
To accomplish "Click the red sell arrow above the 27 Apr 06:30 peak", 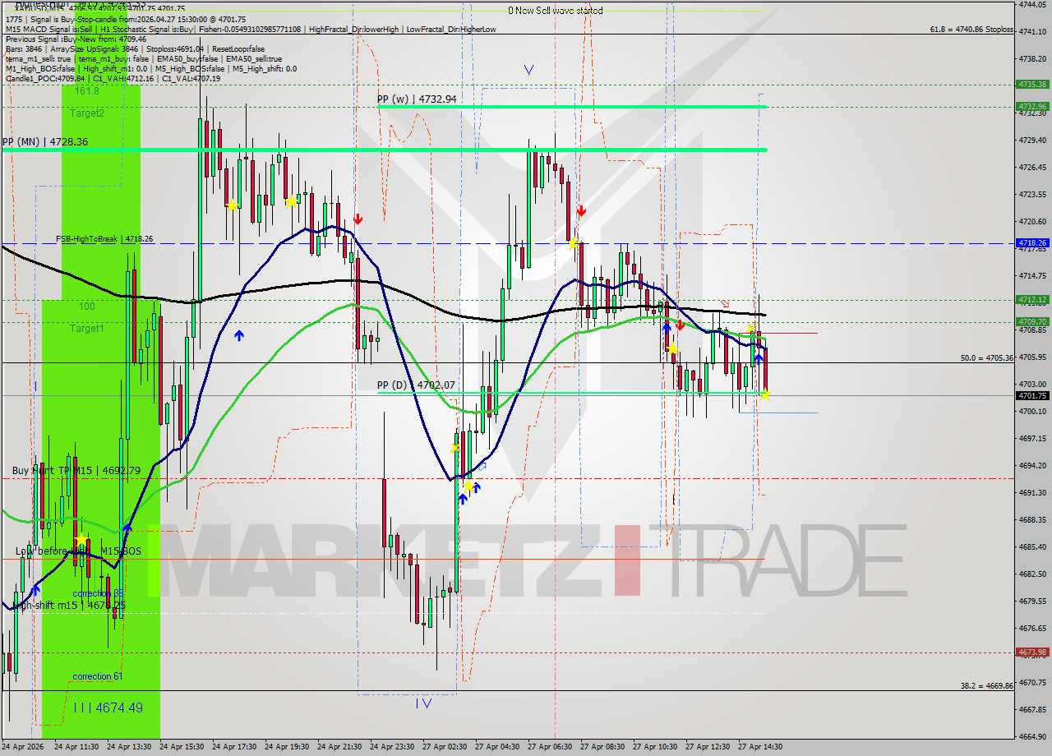I will (x=582, y=210).
